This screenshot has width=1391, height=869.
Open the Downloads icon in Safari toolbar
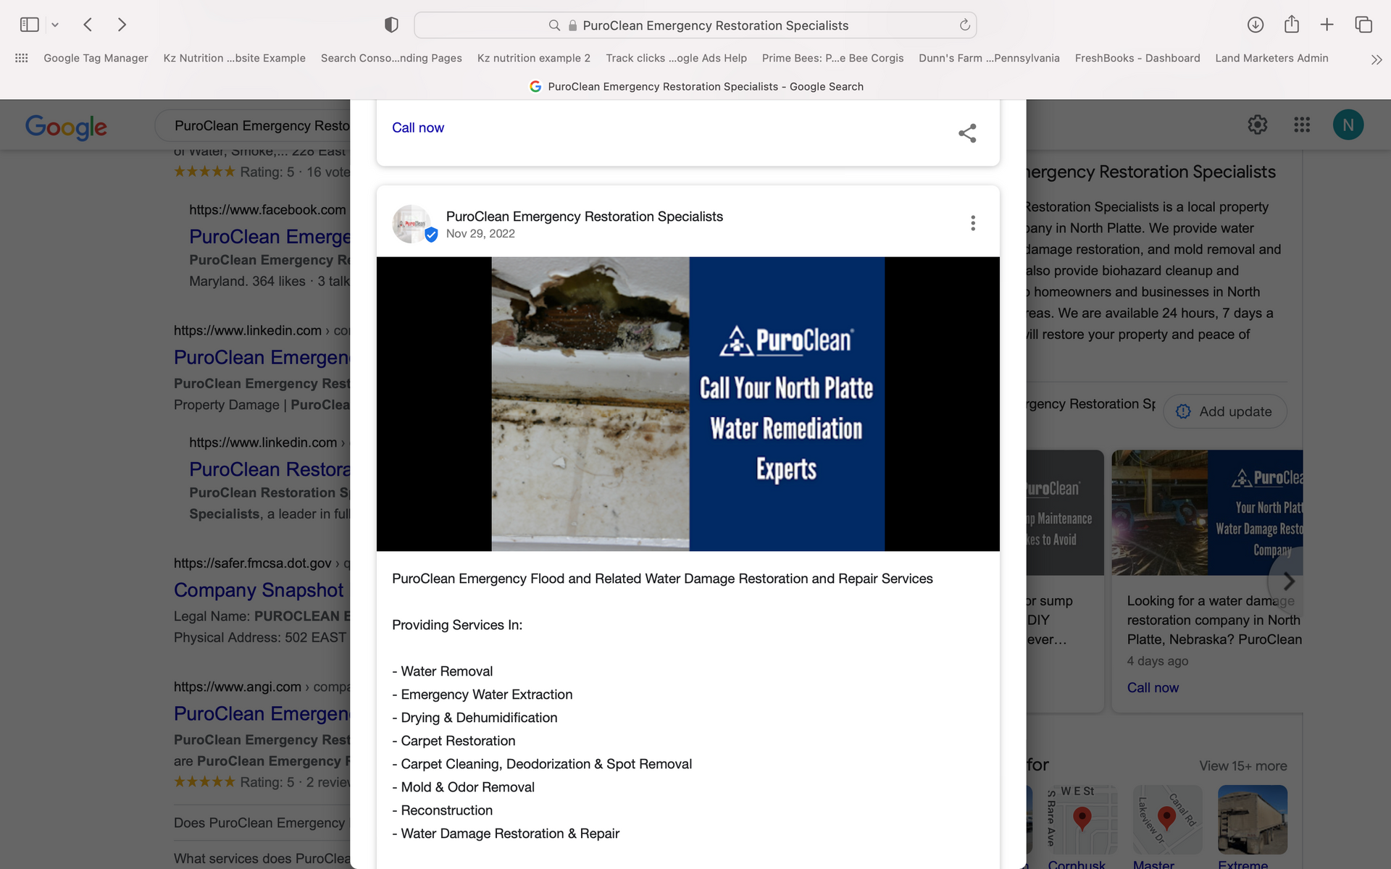pos(1256,24)
